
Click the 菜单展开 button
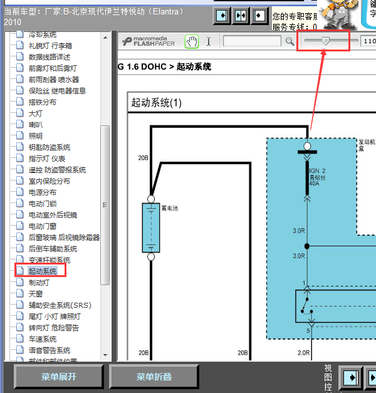[59, 377]
